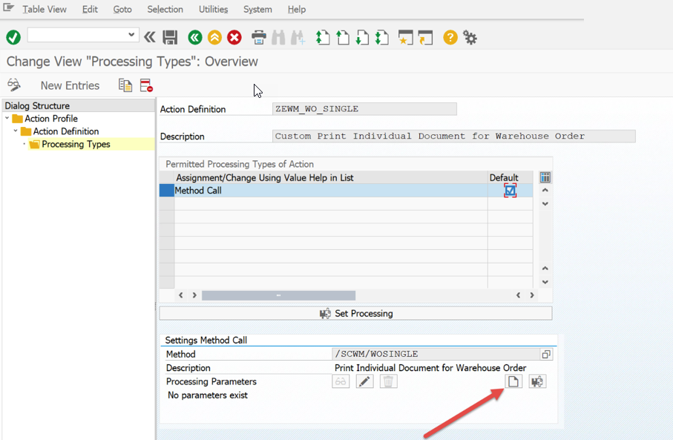Click the Delete row icon
This screenshot has height=440, width=673.
click(x=146, y=85)
